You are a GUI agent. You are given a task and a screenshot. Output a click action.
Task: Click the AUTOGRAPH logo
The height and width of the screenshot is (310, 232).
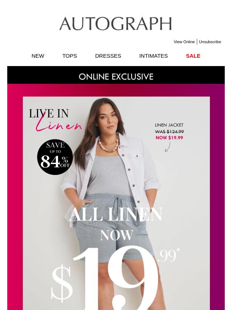coord(116,24)
